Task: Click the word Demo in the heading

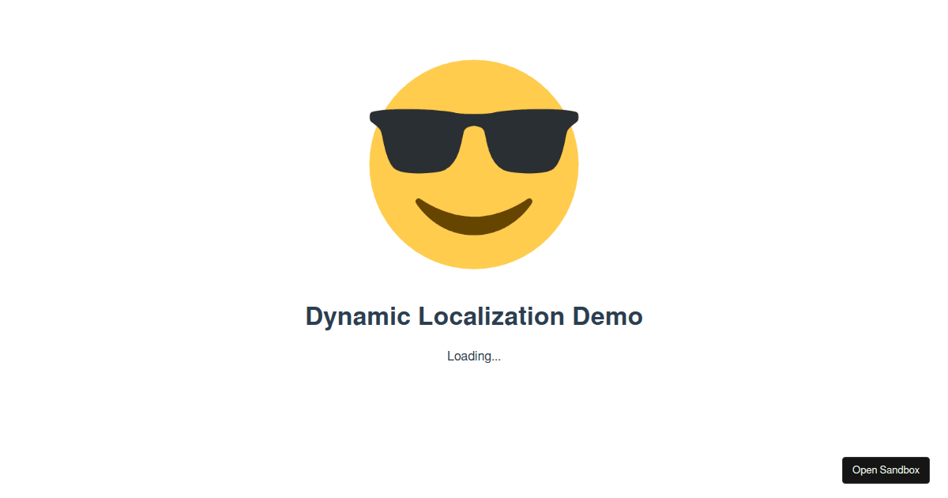Action: pyautogui.click(x=608, y=316)
